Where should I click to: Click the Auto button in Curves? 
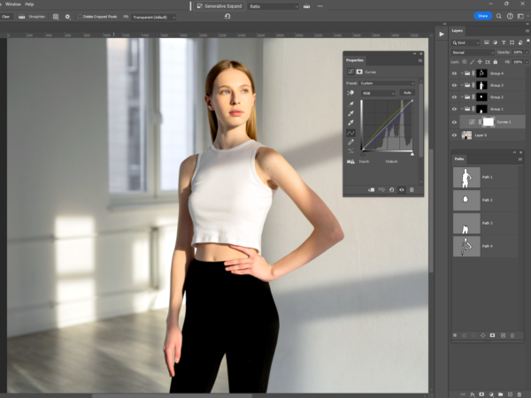[x=407, y=92]
